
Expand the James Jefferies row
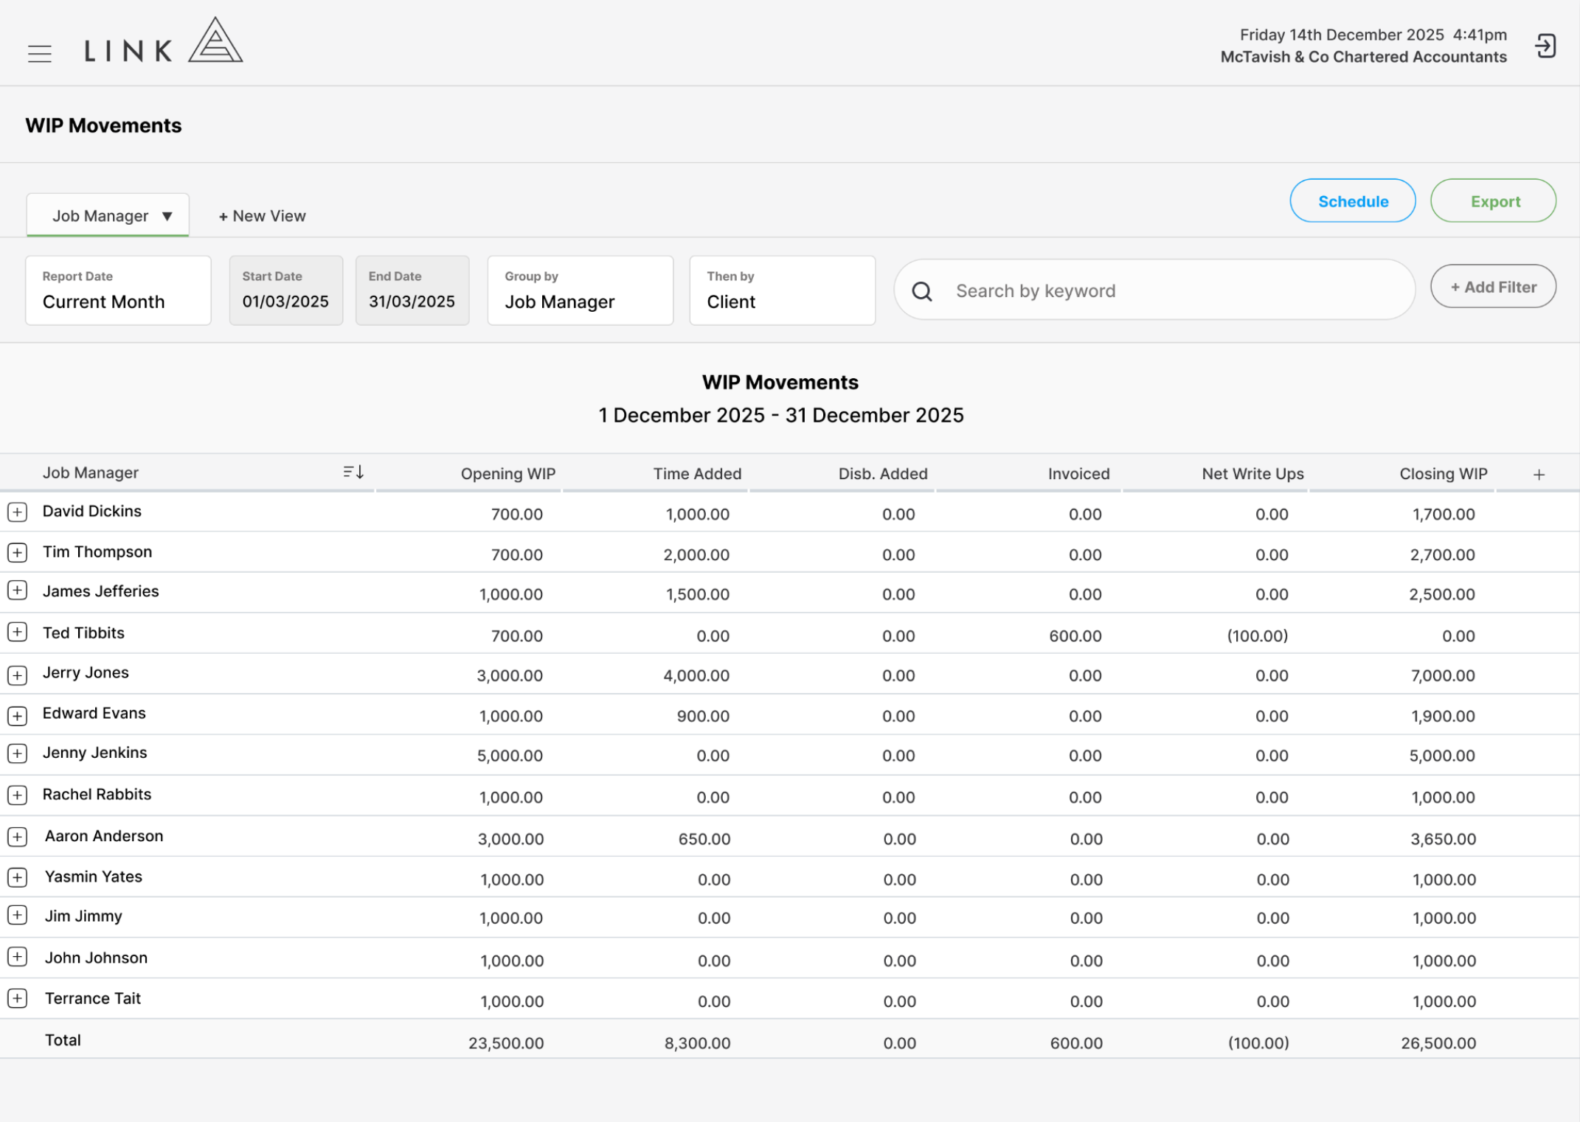click(x=18, y=590)
